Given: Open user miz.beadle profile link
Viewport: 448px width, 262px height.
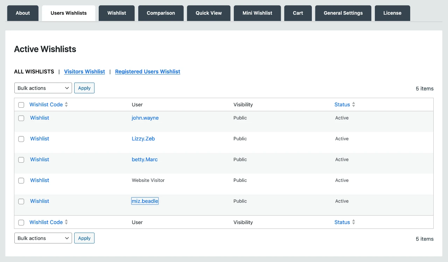Looking at the screenshot, I should 145,201.
